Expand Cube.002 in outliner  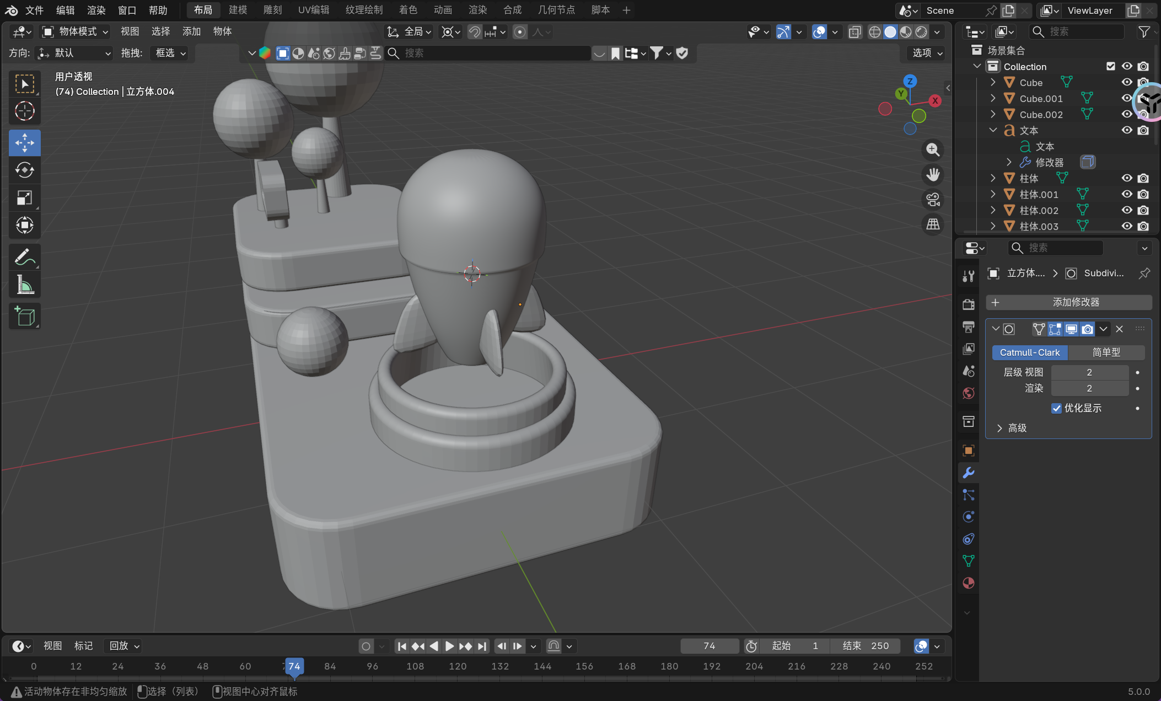[x=993, y=114]
